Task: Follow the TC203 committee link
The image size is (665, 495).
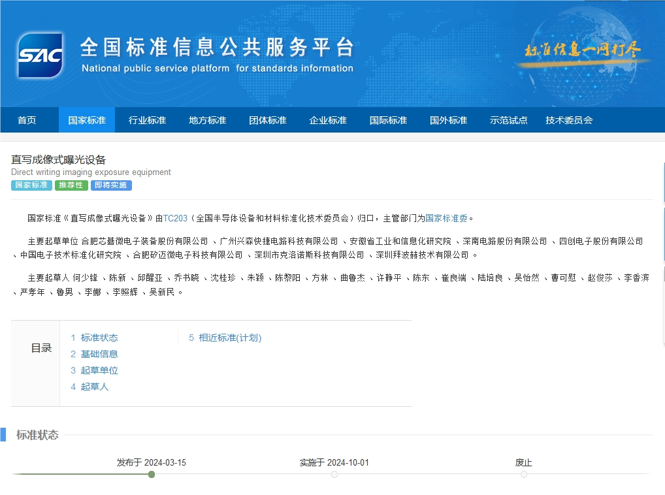Action: 175,218
